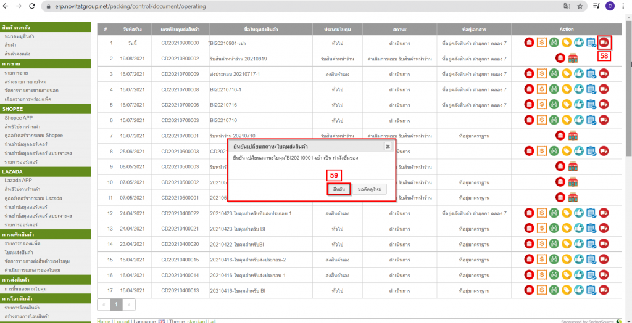The height and width of the screenshot is (323, 632).
Task: Click the clipboard checklist icon in row 6
Action: [591, 120]
